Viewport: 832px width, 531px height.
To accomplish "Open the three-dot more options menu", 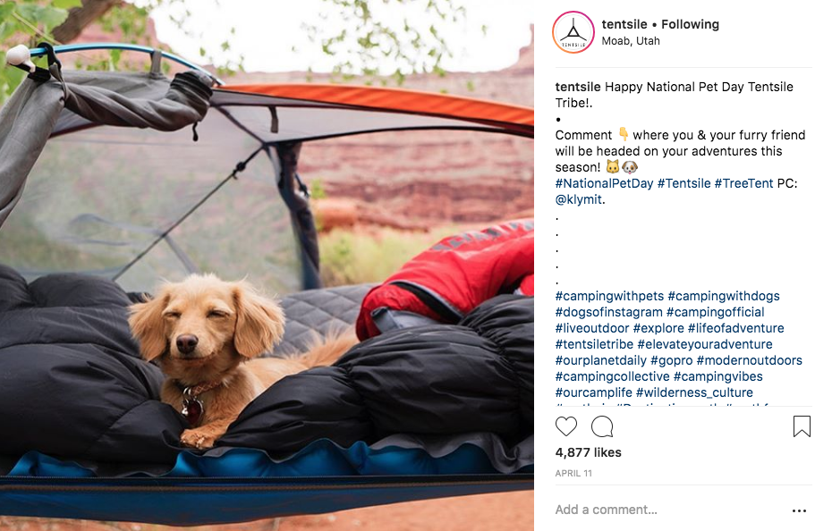I will [x=799, y=510].
